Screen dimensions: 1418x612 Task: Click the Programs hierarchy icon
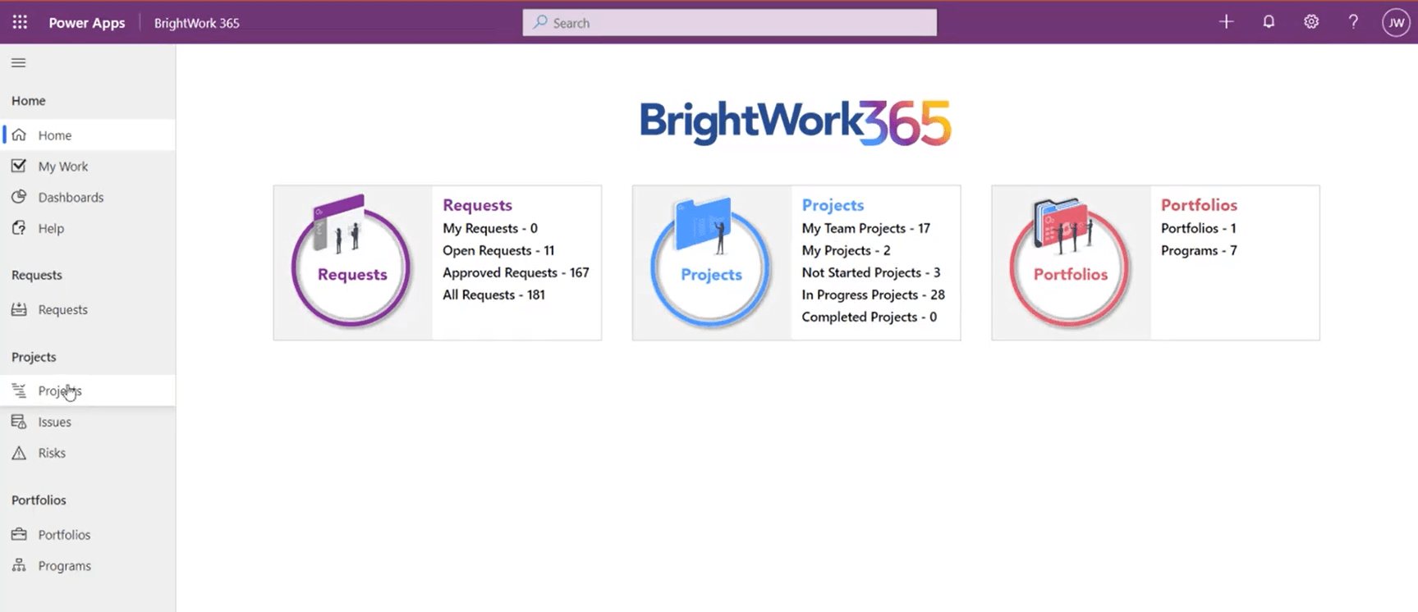tap(19, 565)
